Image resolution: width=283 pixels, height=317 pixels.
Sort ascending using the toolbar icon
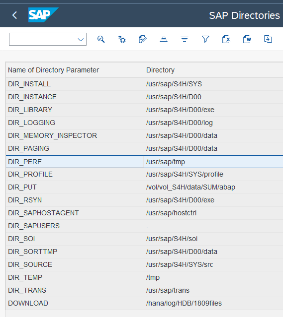[x=164, y=39]
